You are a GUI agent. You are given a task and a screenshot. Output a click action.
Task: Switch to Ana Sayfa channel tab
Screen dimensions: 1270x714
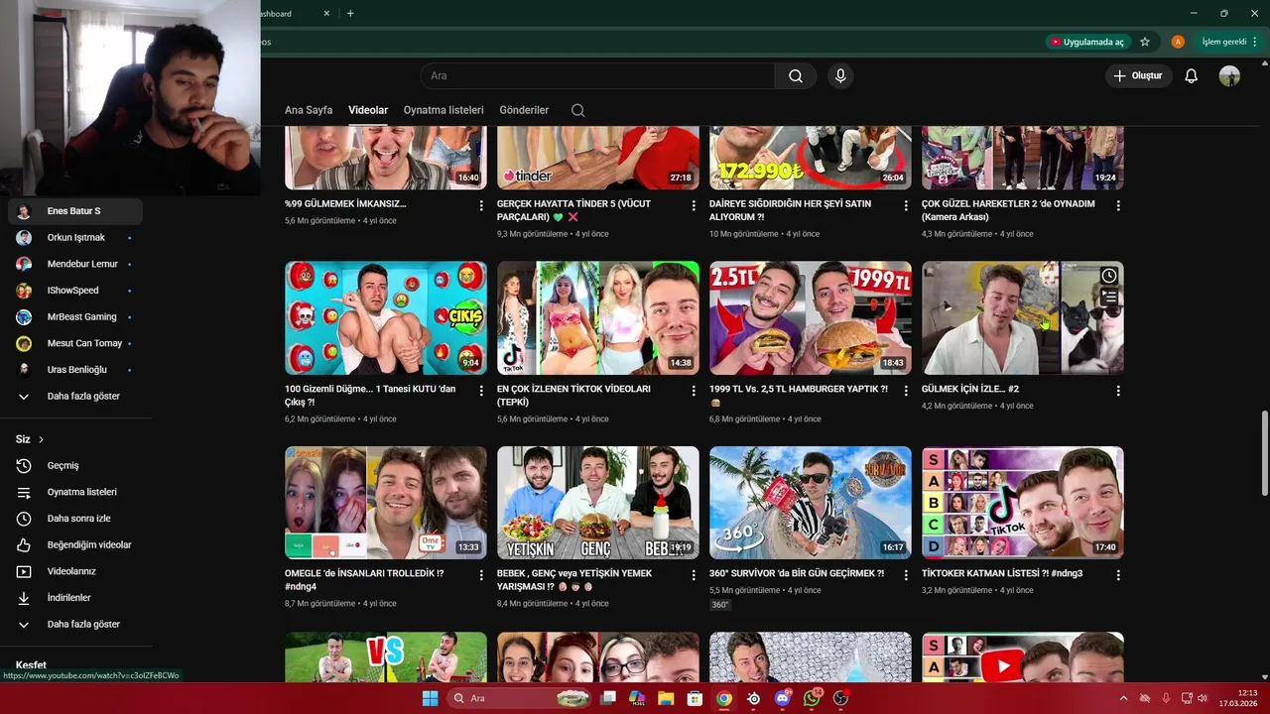tap(309, 110)
